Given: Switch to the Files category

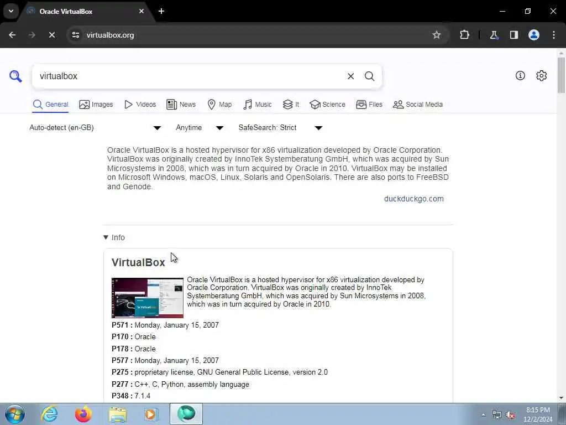Looking at the screenshot, I should (x=369, y=105).
